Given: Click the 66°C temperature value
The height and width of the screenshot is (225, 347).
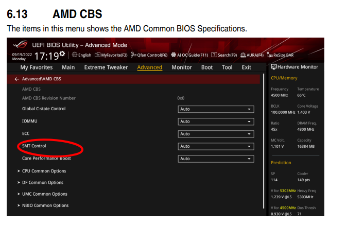Looking at the screenshot, I should 301,95.
